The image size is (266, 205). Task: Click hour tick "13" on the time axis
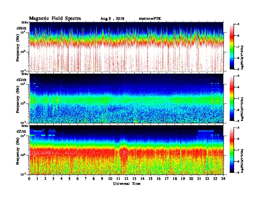[135, 179]
